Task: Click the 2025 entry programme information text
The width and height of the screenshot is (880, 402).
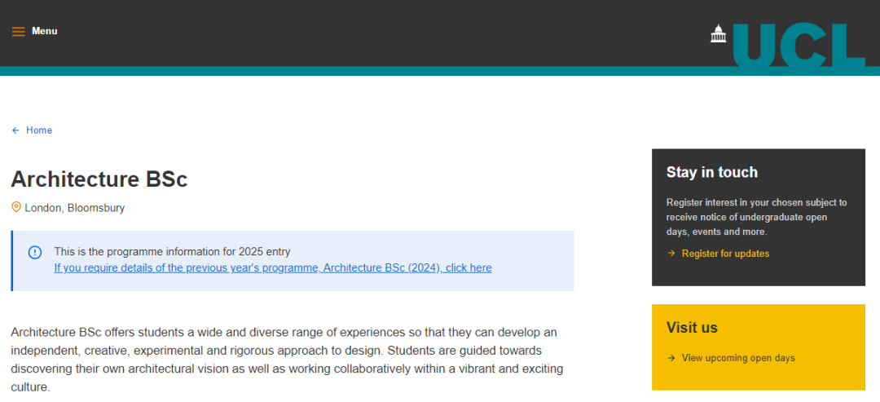Action: pyautogui.click(x=172, y=251)
